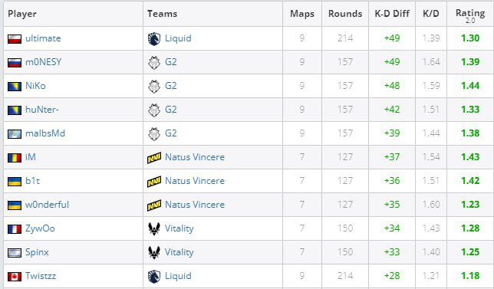
Task: Click the Liquid team logo in ultimate's row
Action: point(154,39)
